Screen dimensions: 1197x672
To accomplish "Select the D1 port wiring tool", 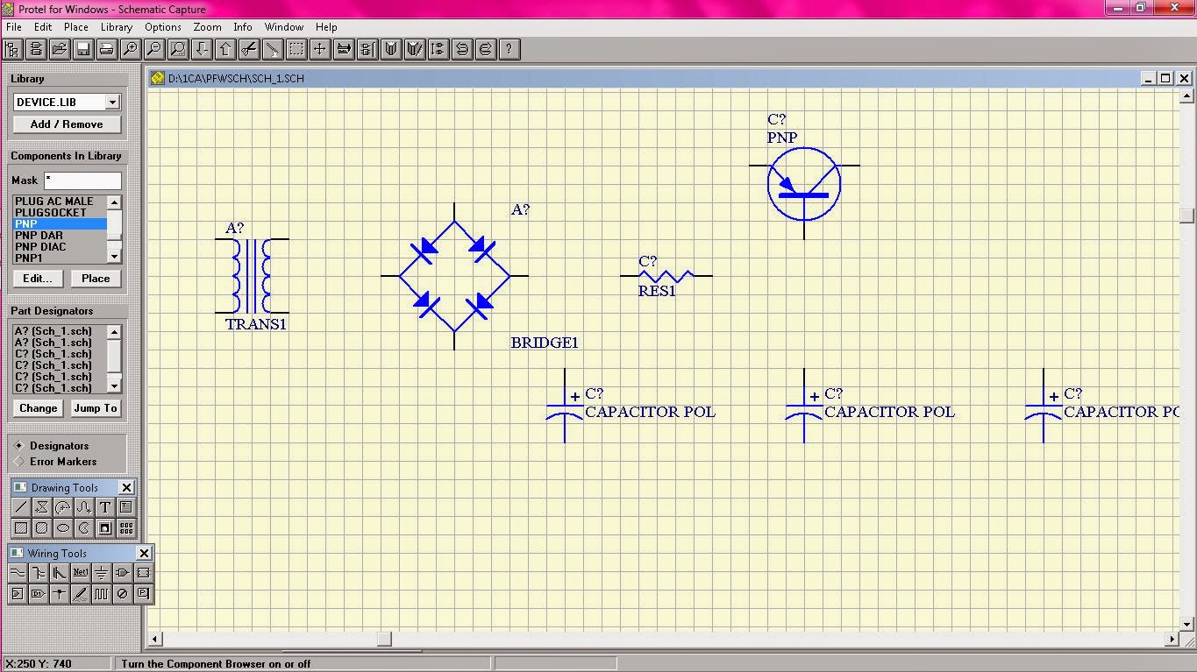I will tap(39, 594).
